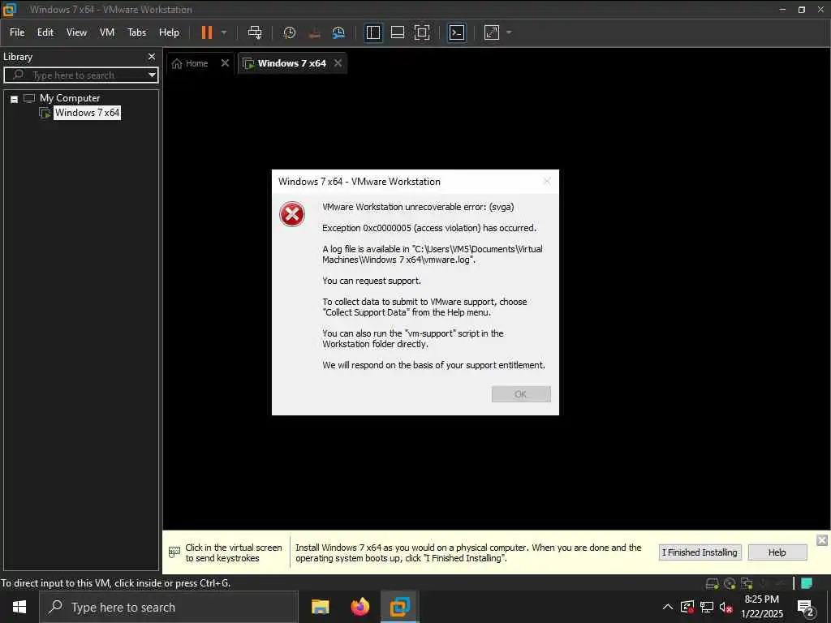Open the View menu
831x623 pixels.
76,32
